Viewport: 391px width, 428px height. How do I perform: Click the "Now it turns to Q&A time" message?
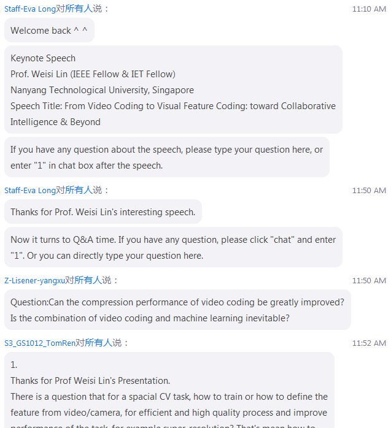173,247
